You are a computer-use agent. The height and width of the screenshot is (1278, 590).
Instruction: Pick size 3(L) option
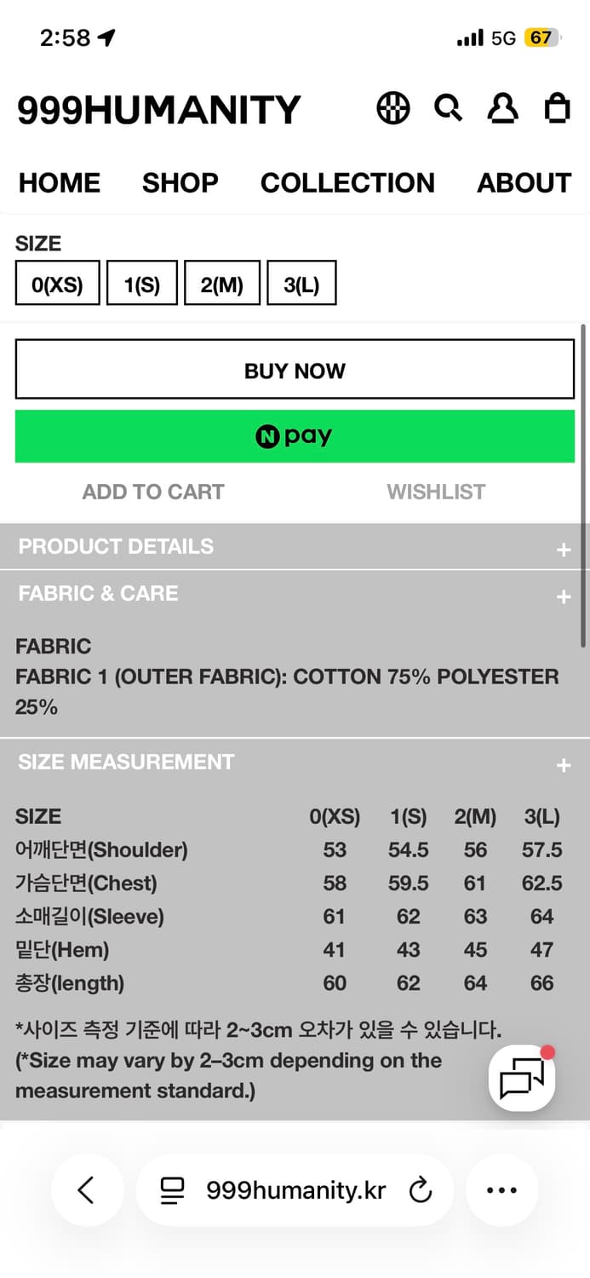[x=301, y=284]
